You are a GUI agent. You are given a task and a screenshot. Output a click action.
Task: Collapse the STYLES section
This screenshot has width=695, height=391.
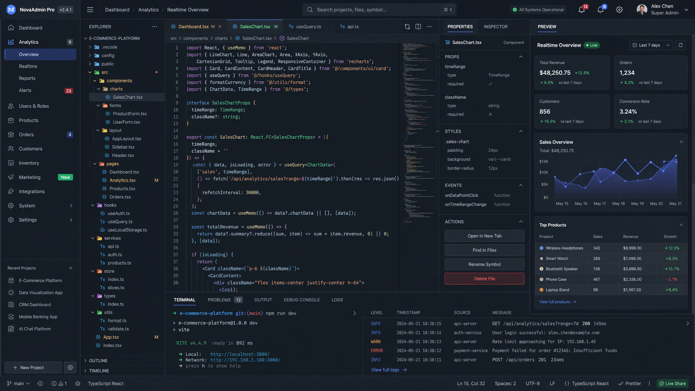point(521,131)
